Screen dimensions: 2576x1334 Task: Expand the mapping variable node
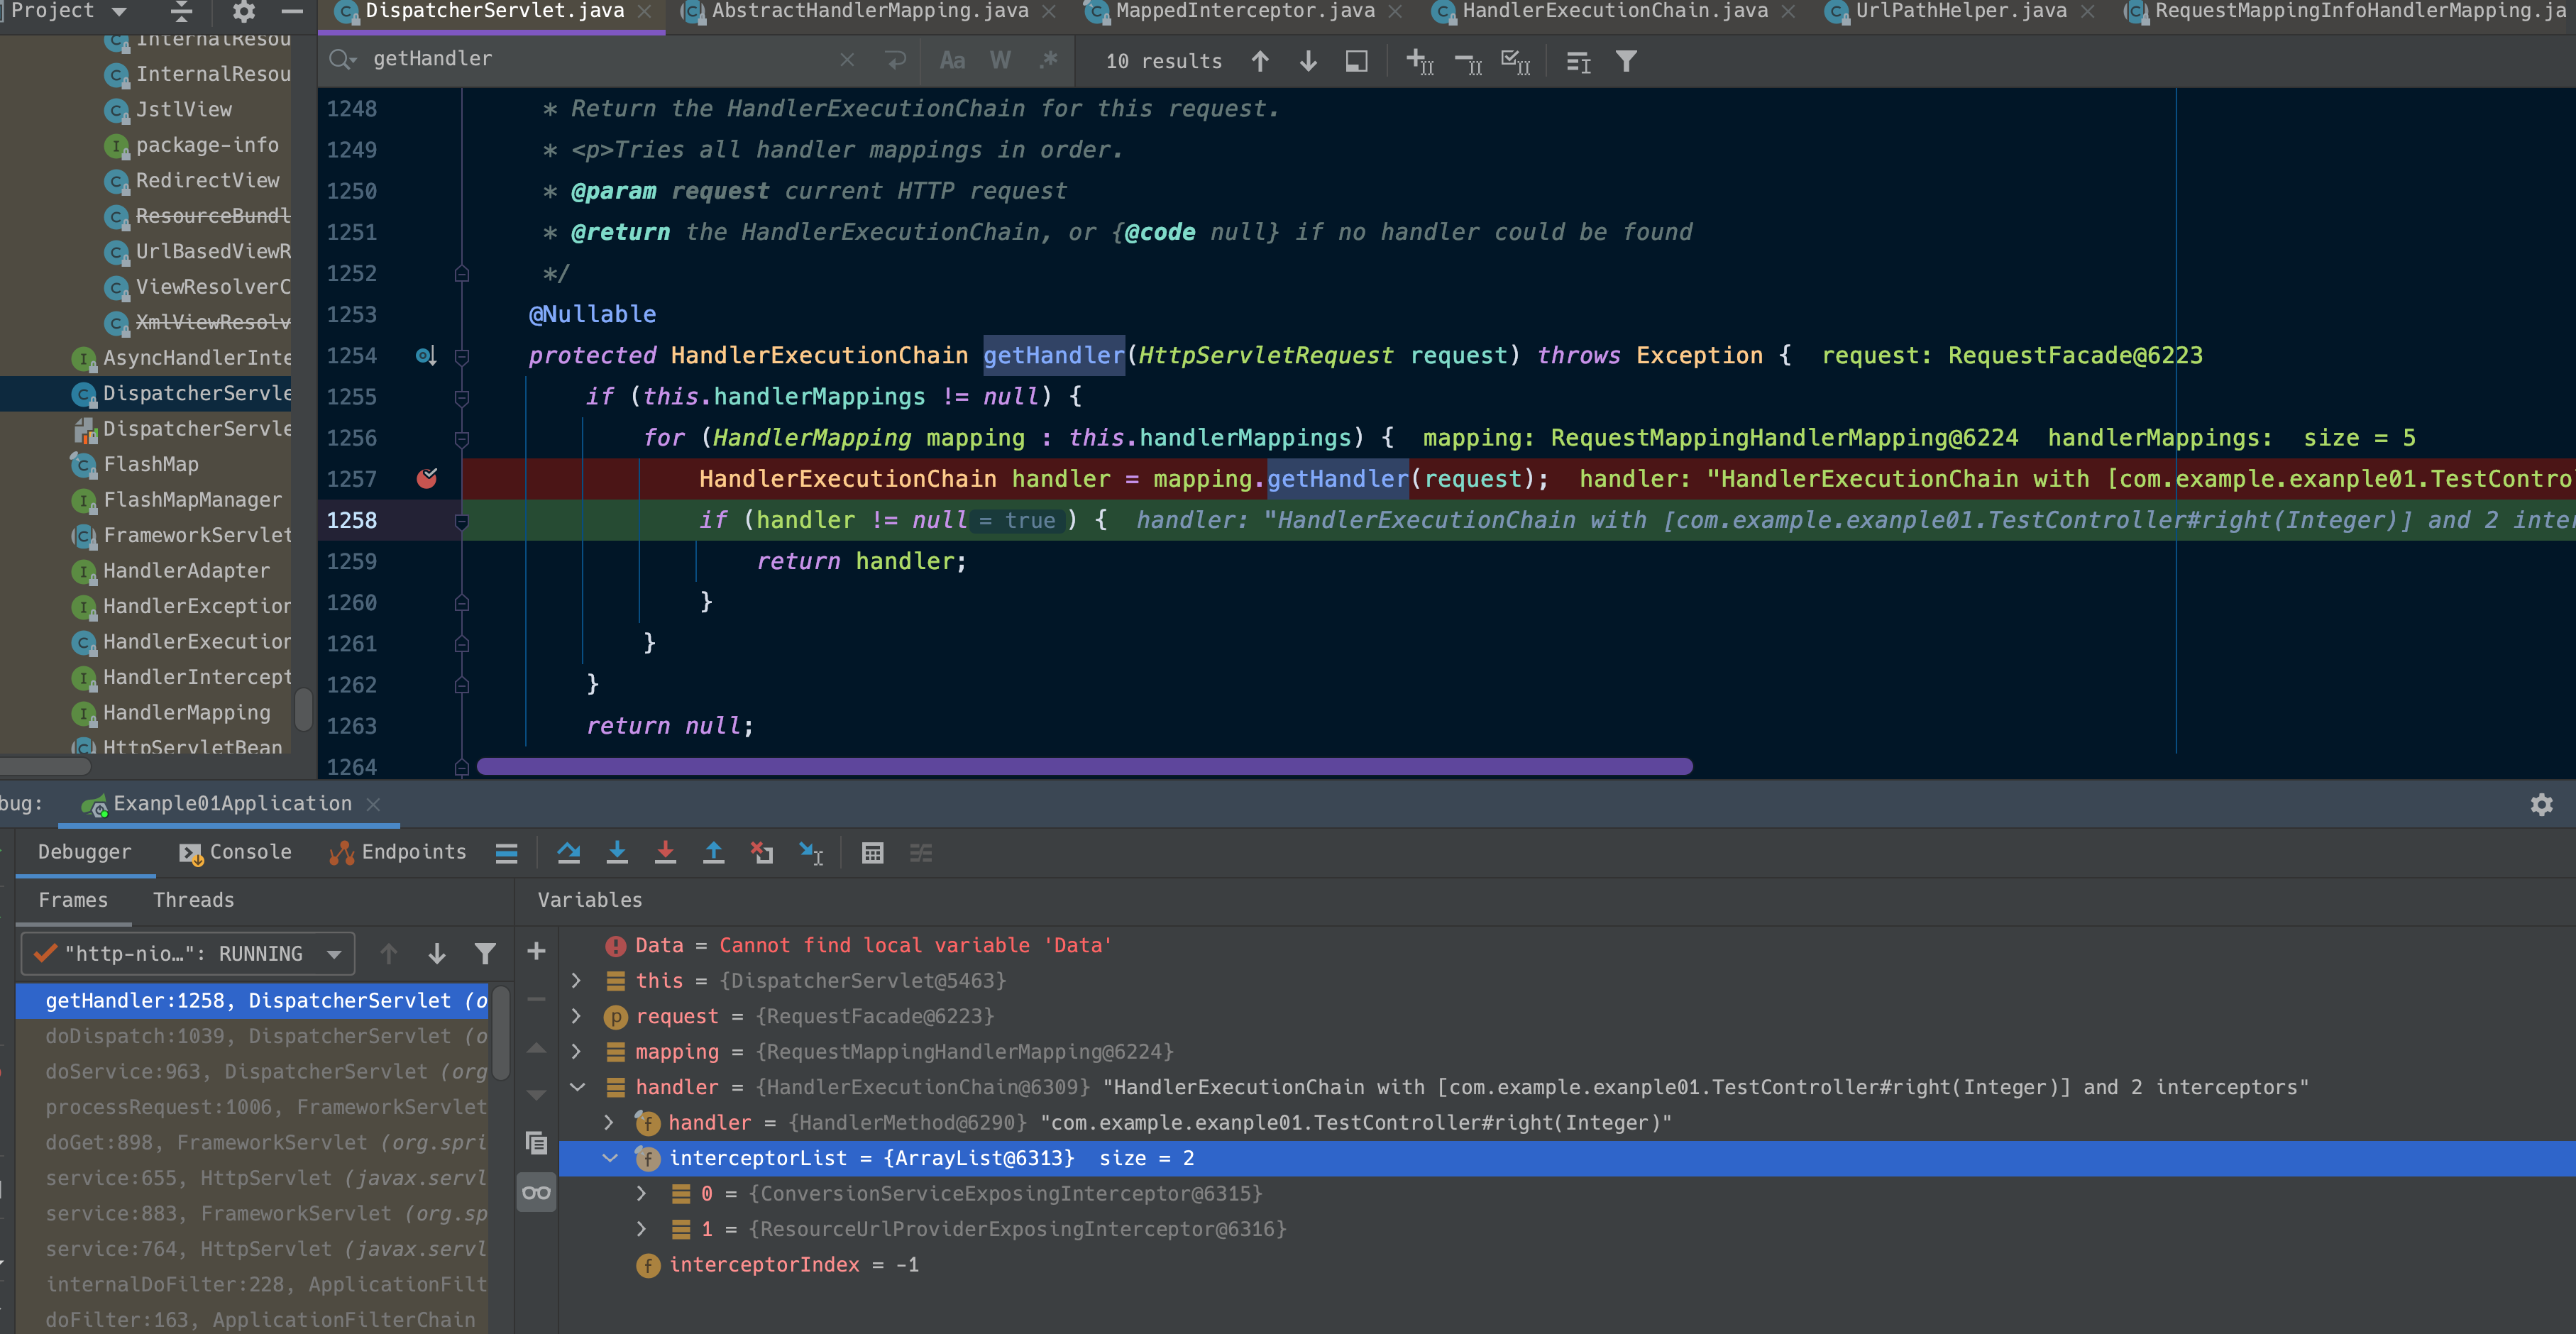[x=576, y=1052]
